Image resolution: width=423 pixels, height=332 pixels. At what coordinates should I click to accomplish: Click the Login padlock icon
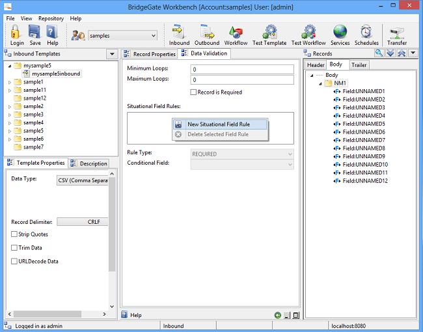(16, 32)
